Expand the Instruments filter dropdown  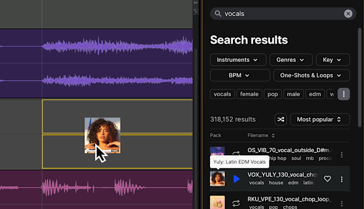pyautogui.click(x=237, y=60)
